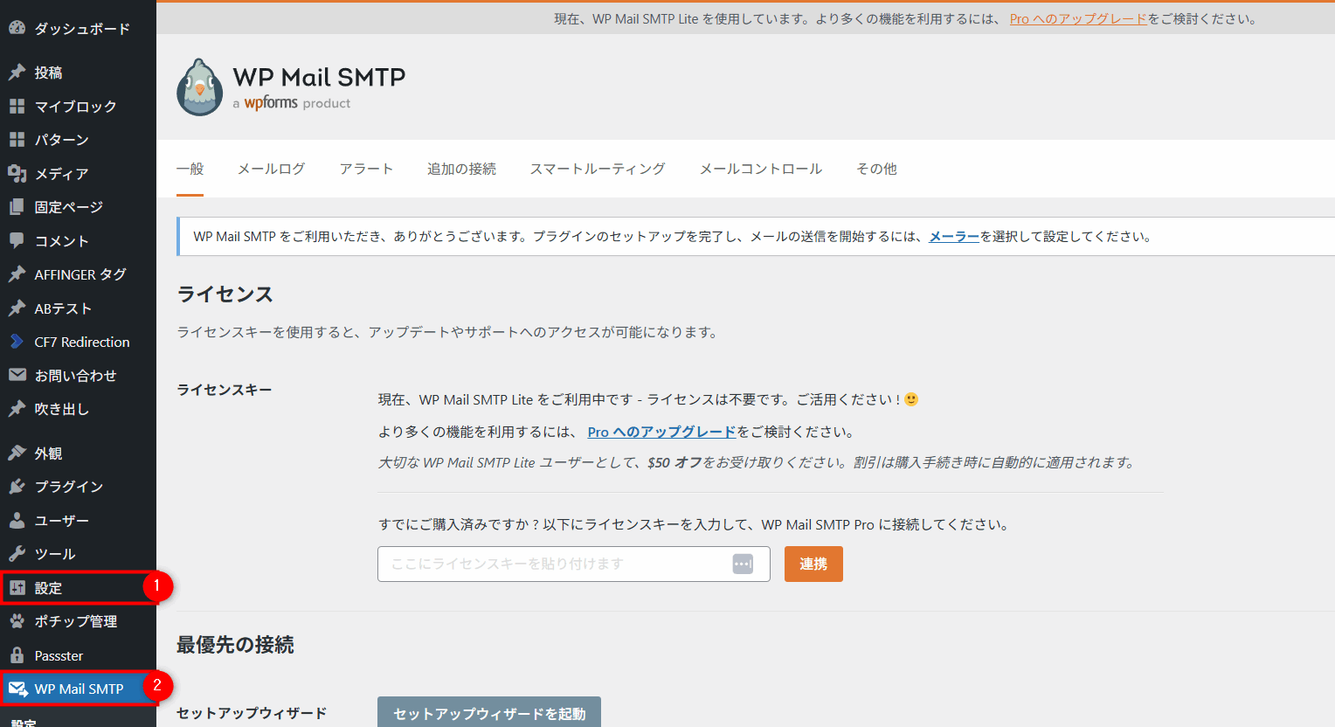Click the 固定ページ pages icon
This screenshot has width=1335, height=727.
point(17,207)
